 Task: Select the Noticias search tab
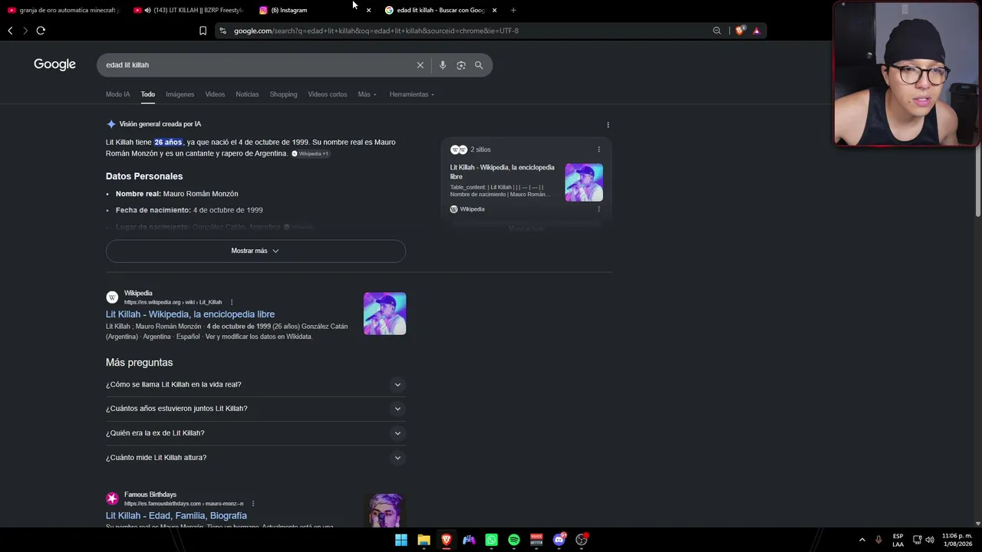247,94
